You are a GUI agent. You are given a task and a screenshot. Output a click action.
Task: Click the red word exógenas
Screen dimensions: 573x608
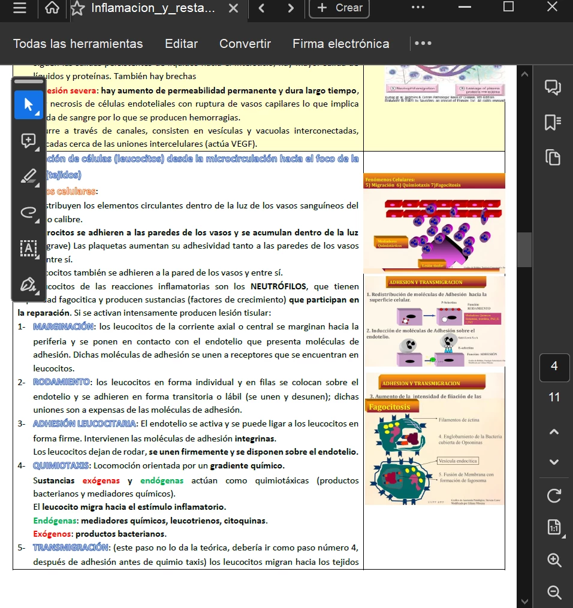[x=101, y=481]
